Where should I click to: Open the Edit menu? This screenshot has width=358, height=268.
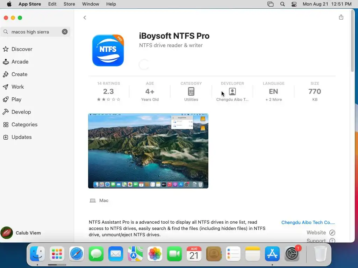[x=52, y=4]
